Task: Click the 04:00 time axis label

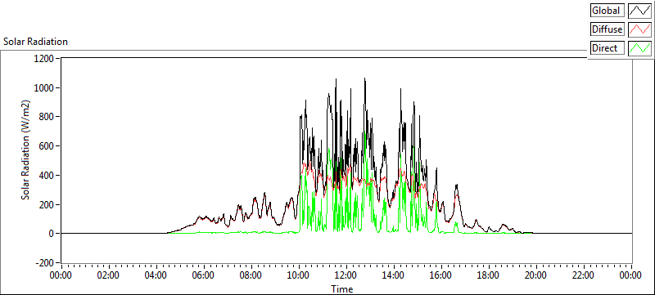Action: point(156,275)
